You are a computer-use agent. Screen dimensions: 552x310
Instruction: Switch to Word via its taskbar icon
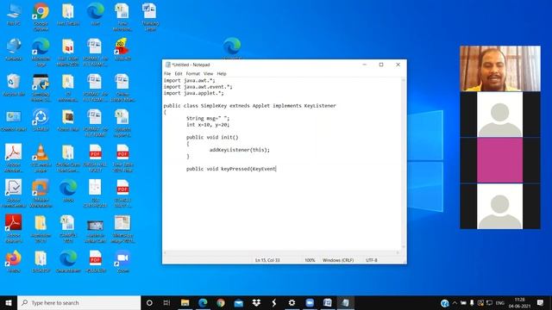328,302
